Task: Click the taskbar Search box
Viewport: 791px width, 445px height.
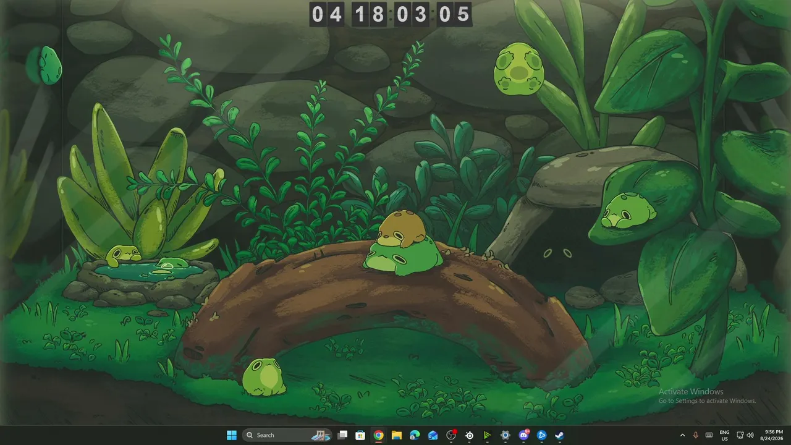Action: point(287,435)
